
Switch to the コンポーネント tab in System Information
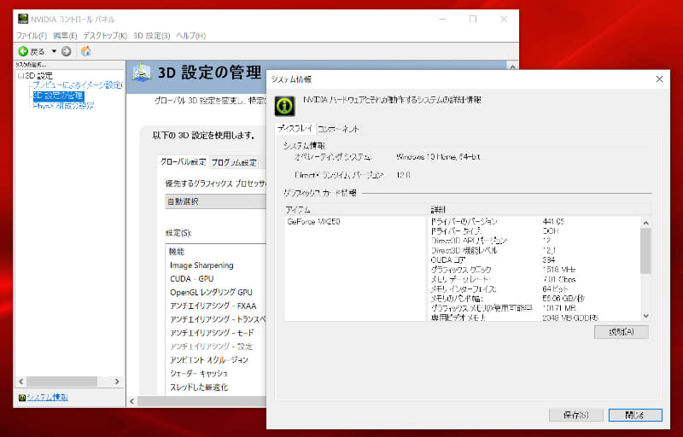(338, 129)
